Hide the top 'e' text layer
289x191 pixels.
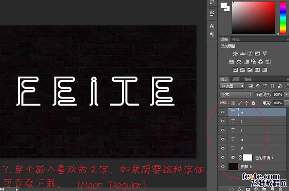pyautogui.click(x=223, y=112)
